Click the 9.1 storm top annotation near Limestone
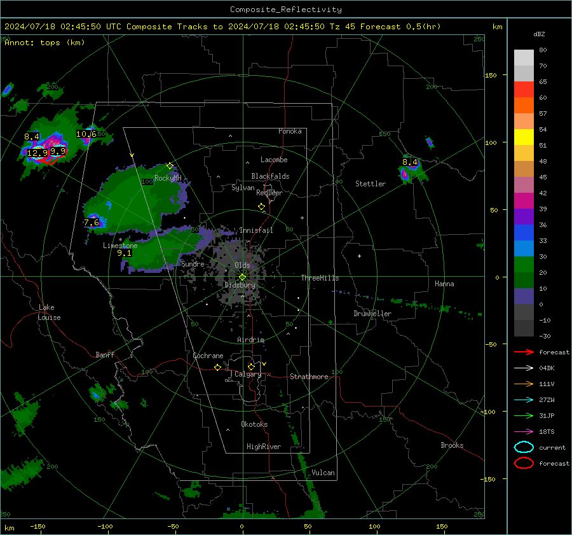This screenshot has width=572, height=535. tap(125, 253)
